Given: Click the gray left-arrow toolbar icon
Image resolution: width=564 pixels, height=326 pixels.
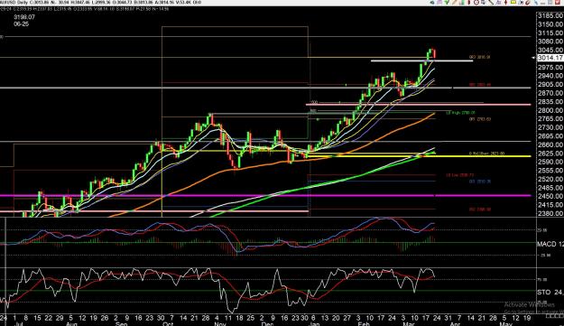Looking at the screenshot, I should (x=432, y=2).
